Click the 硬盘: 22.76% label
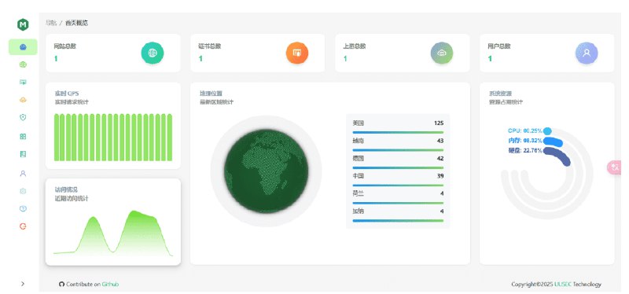 525,150
